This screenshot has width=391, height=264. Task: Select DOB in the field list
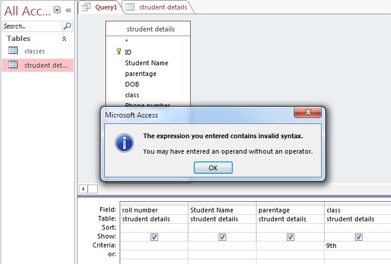click(132, 84)
